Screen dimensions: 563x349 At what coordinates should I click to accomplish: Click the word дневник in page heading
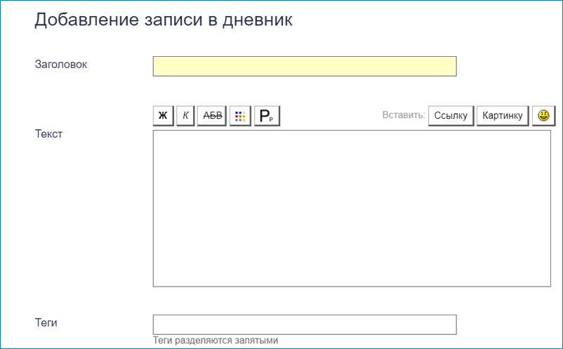point(256,20)
